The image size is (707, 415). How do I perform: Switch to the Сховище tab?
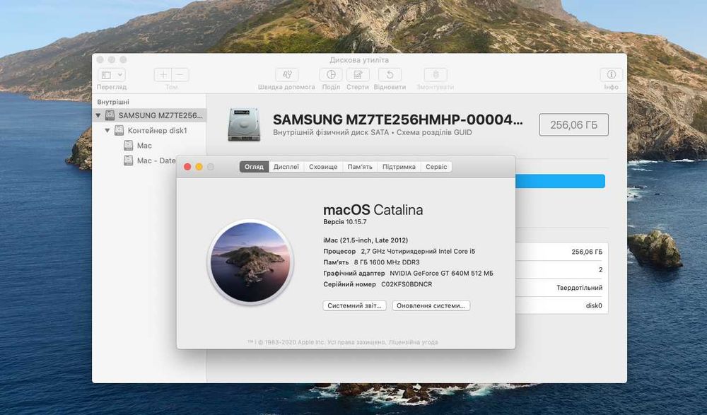[x=323, y=167]
